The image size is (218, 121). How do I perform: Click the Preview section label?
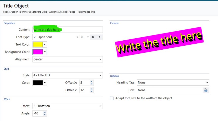[114, 23]
